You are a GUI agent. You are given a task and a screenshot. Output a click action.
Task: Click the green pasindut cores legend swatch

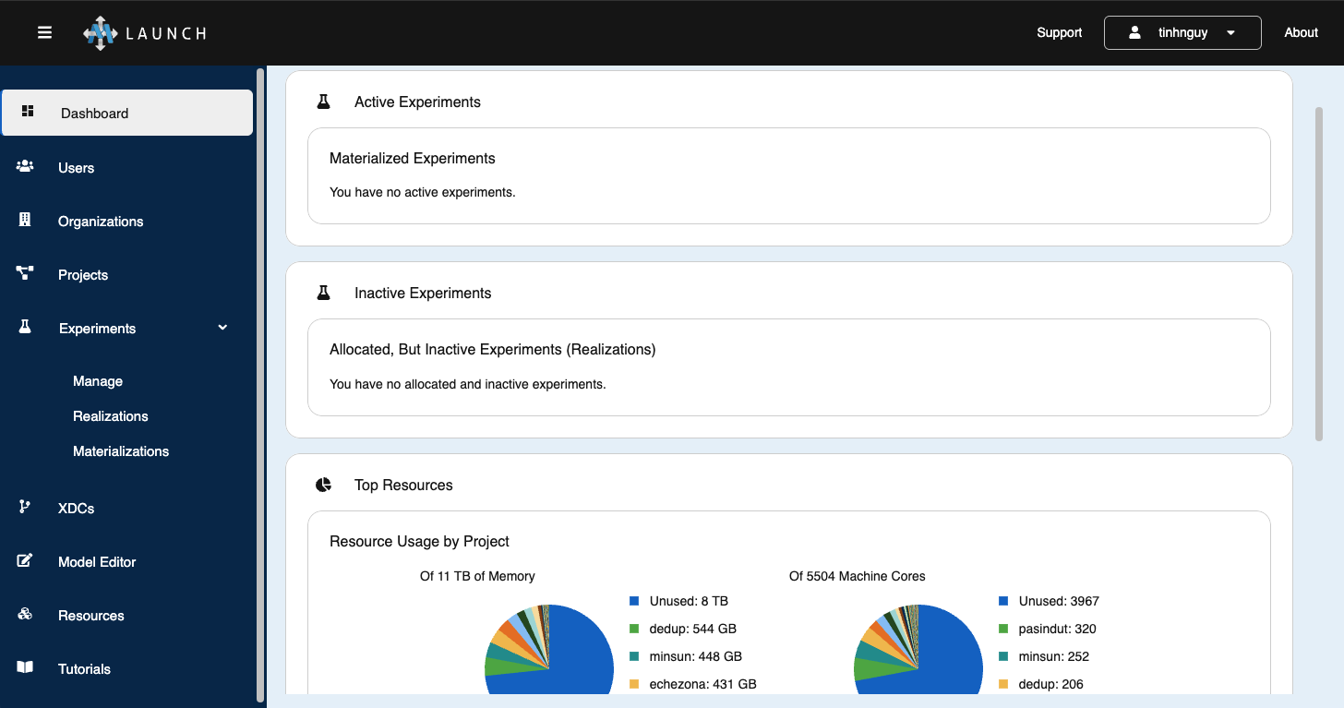click(x=1003, y=629)
